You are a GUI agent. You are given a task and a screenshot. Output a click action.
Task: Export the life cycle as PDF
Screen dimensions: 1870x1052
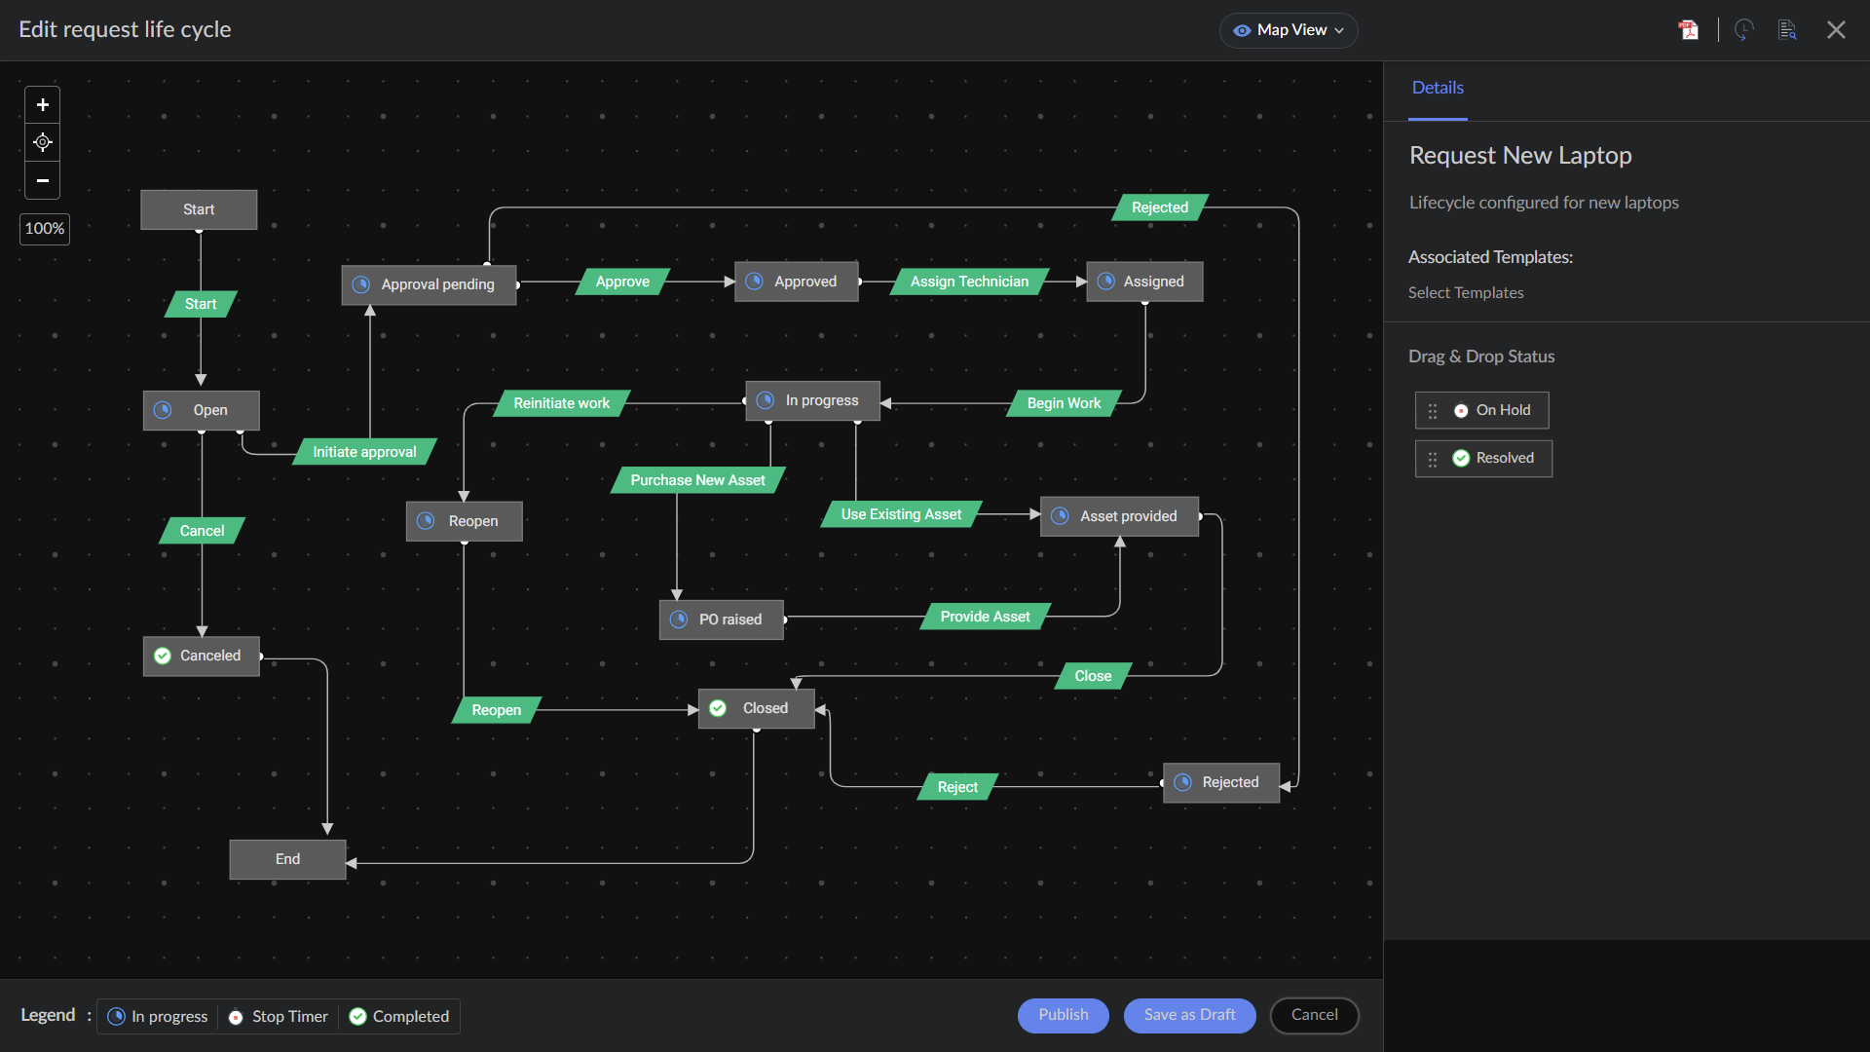click(1688, 29)
